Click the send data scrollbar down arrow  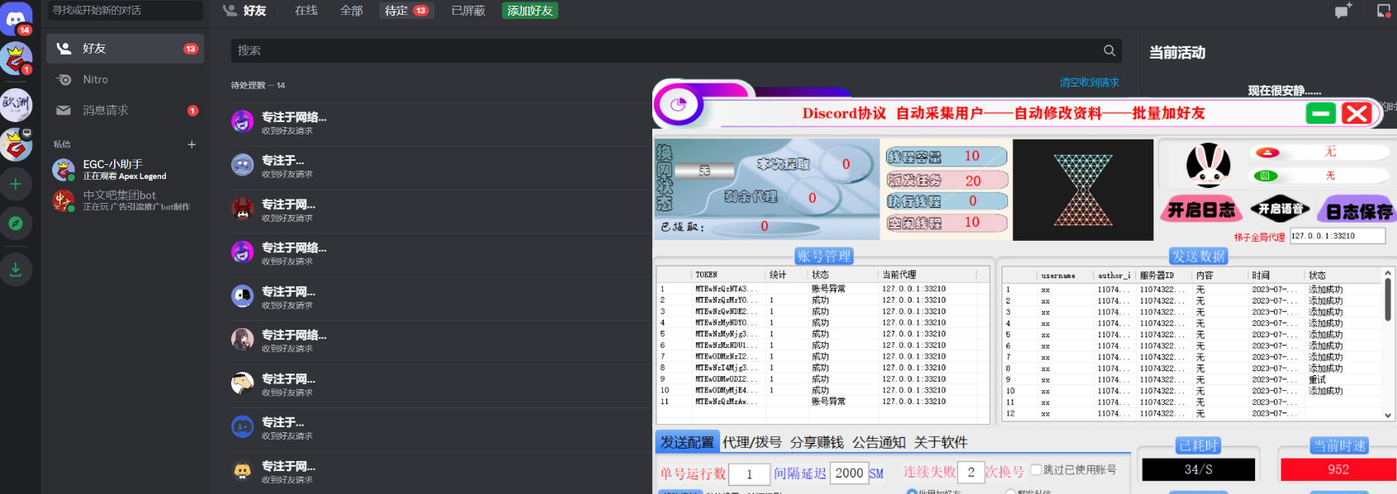click(1387, 416)
